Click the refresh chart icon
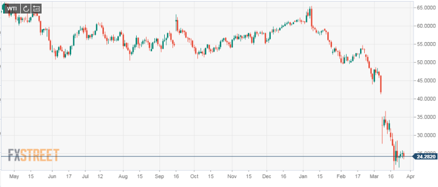 click(25, 9)
